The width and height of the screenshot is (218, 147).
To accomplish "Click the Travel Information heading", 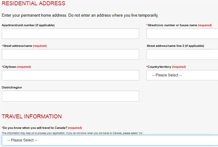I will click(x=32, y=116).
